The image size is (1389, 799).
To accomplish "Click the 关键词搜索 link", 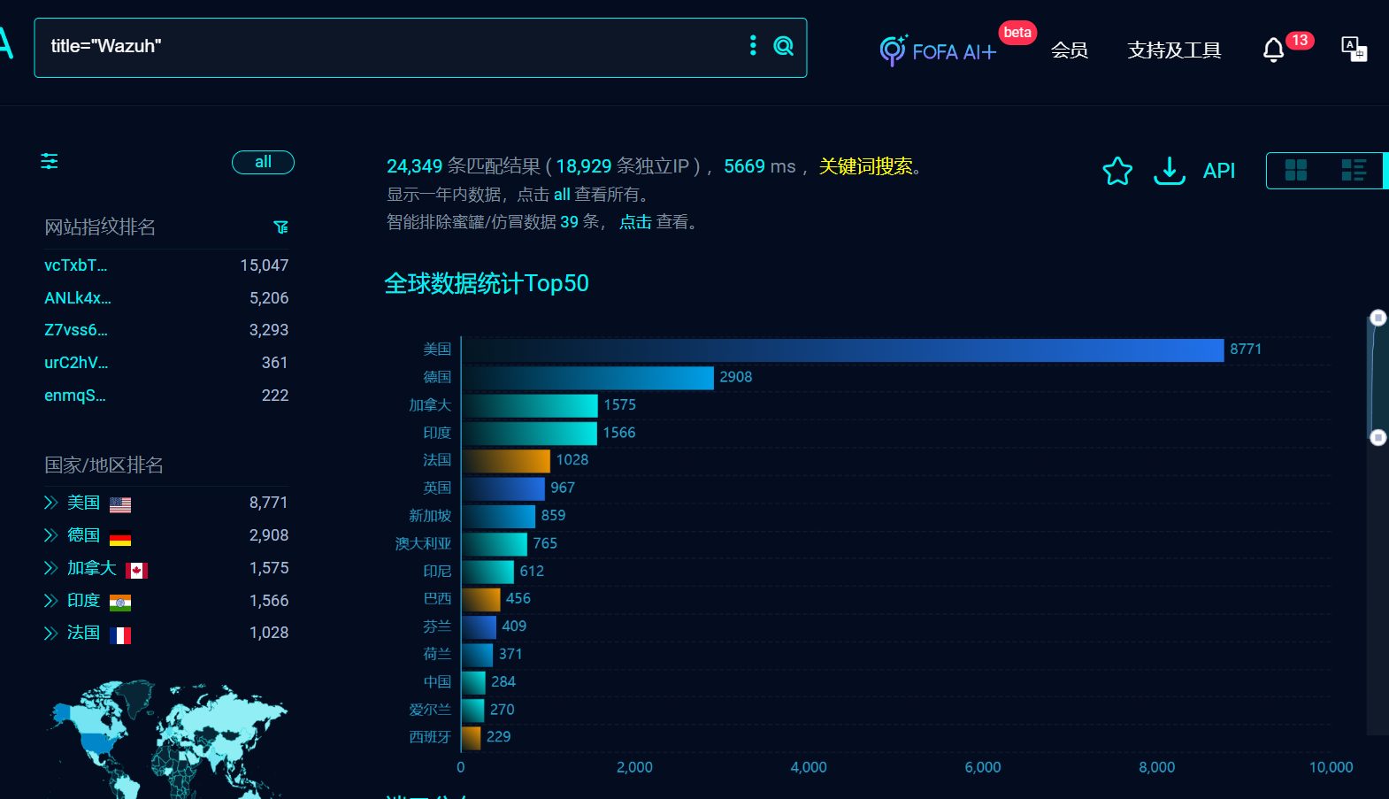I will (x=865, y=166).
